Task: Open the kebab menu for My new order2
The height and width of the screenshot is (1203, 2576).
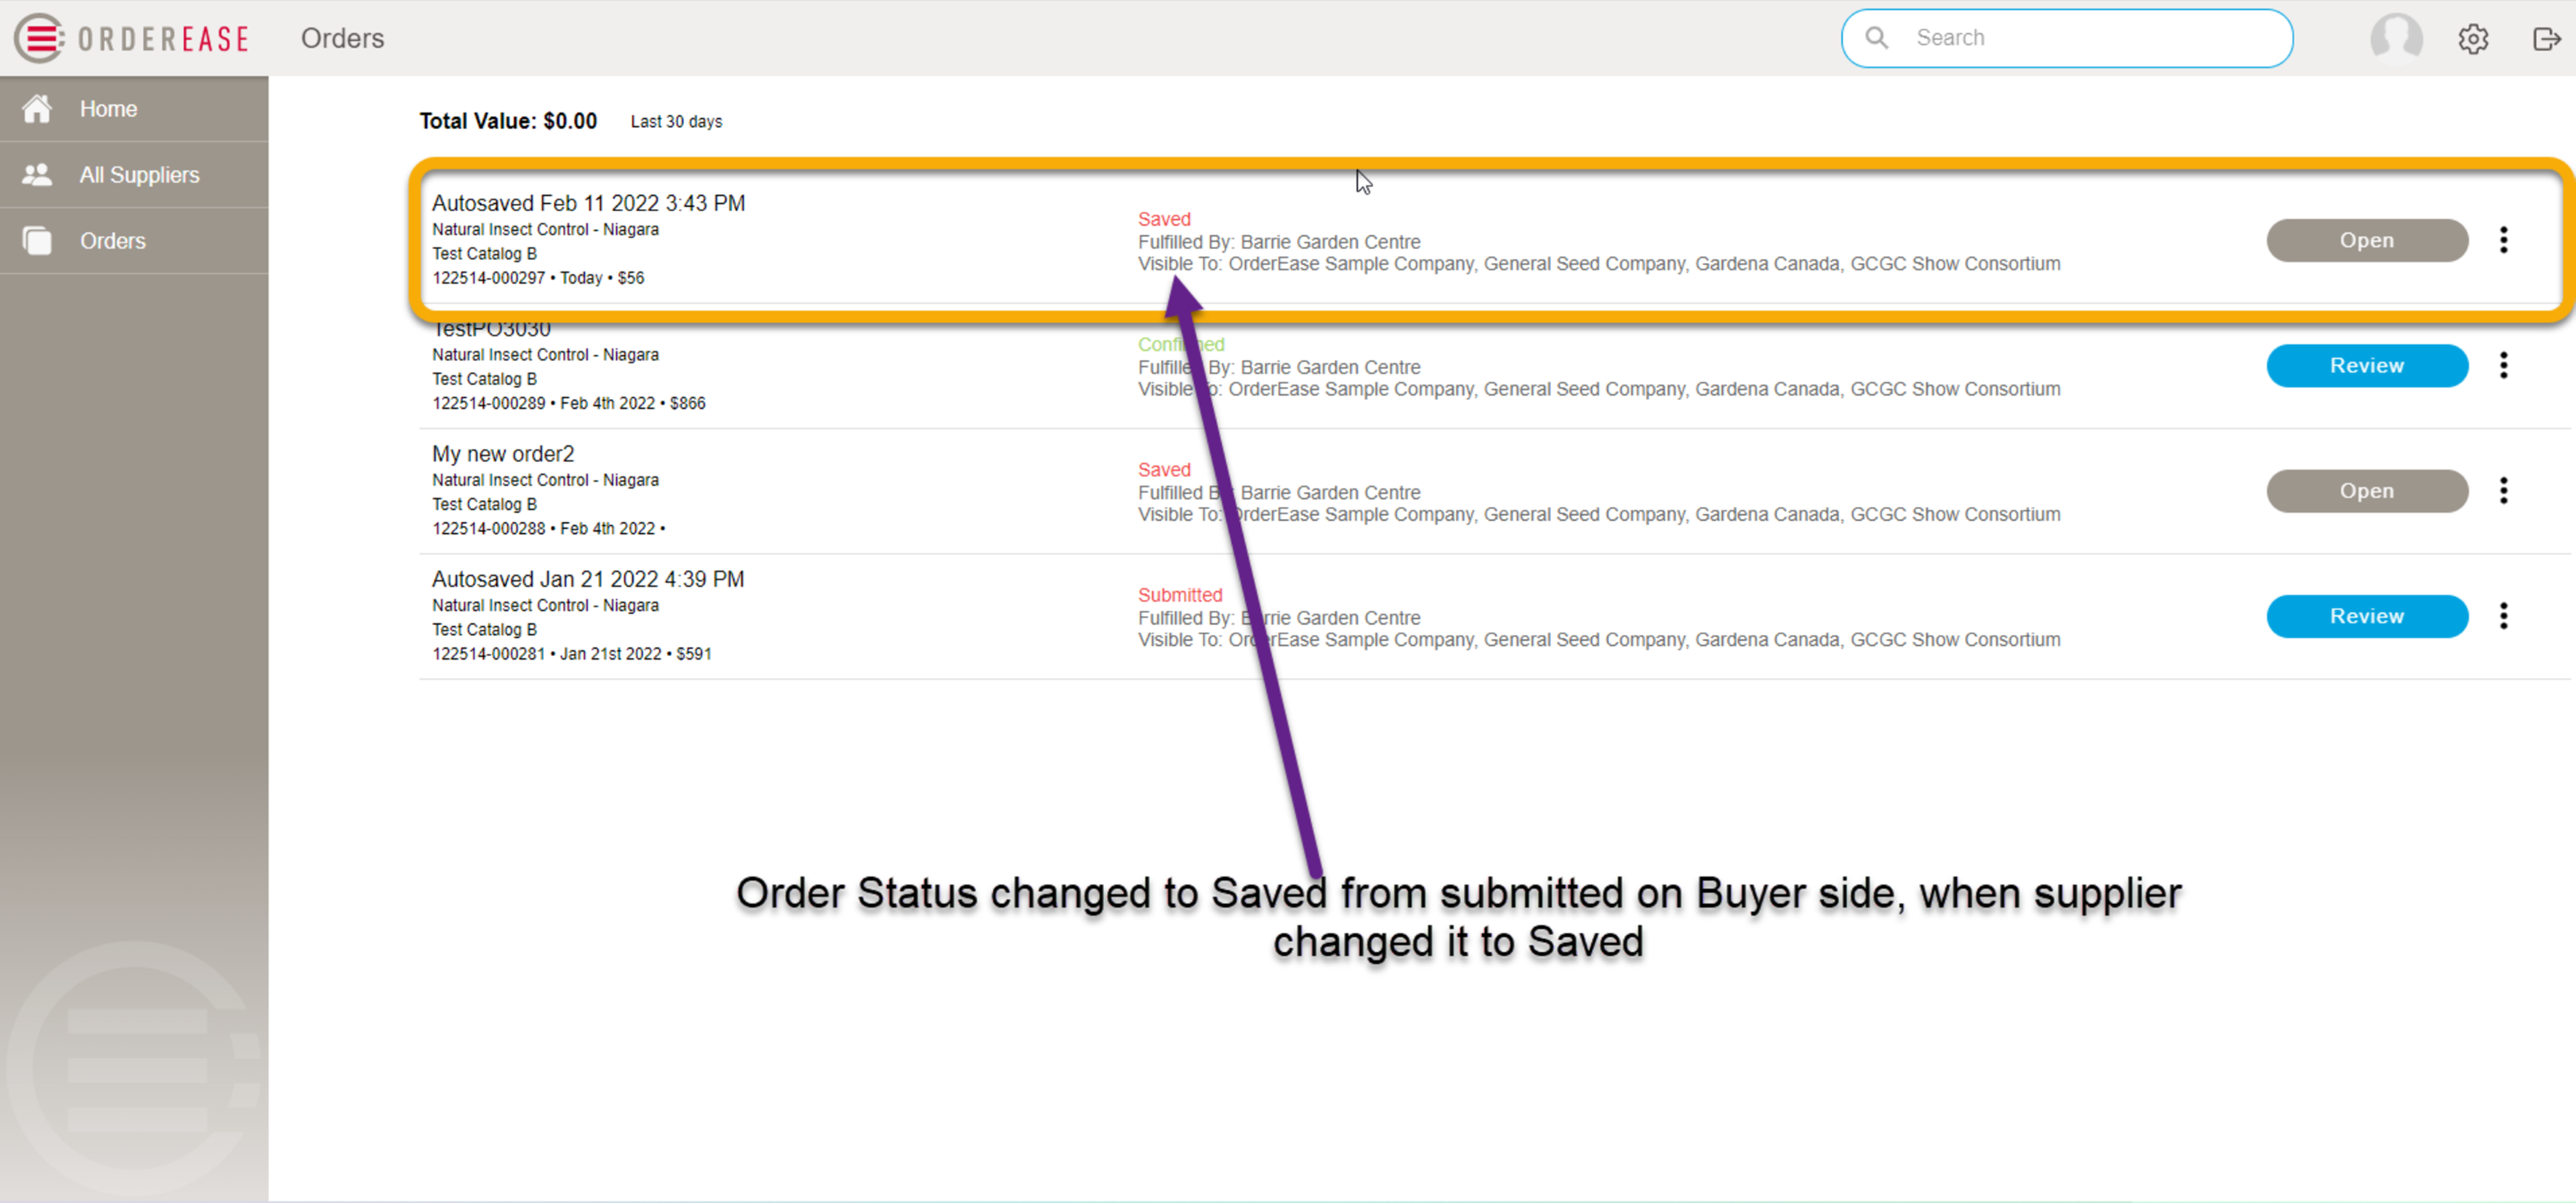Action: click(2504, 490)
